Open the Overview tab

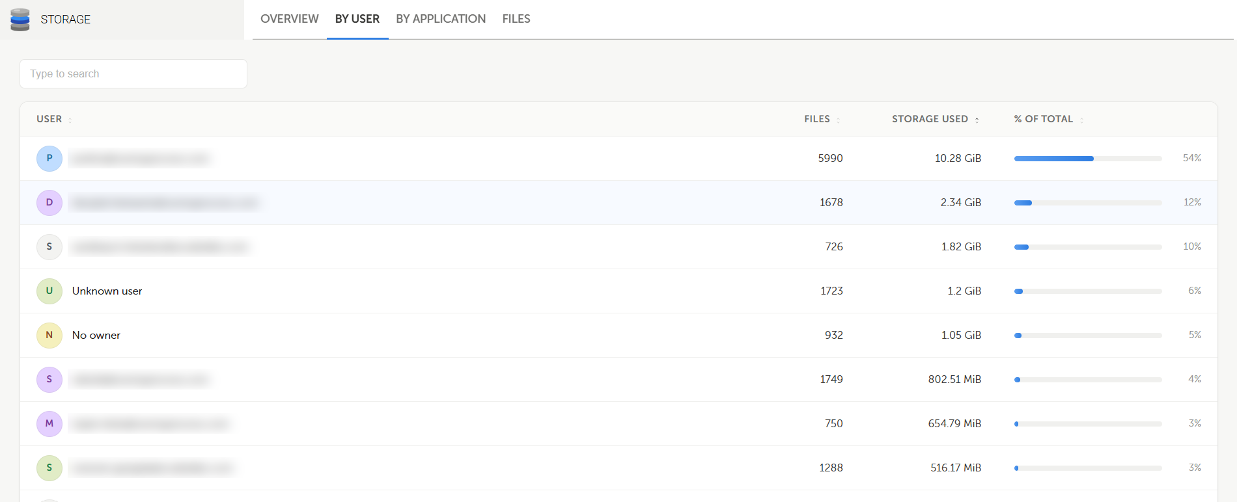point(290,19)
